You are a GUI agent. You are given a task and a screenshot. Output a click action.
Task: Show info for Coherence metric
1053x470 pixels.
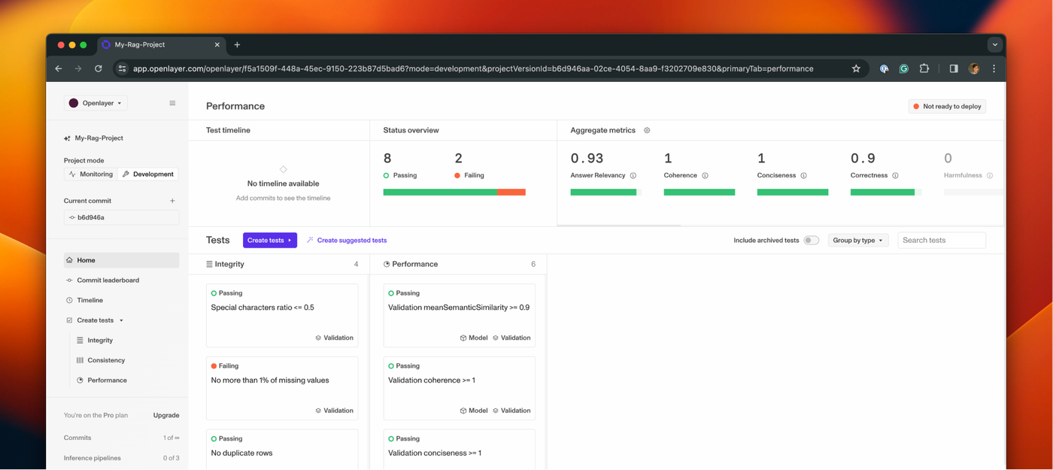click(705, 175)
